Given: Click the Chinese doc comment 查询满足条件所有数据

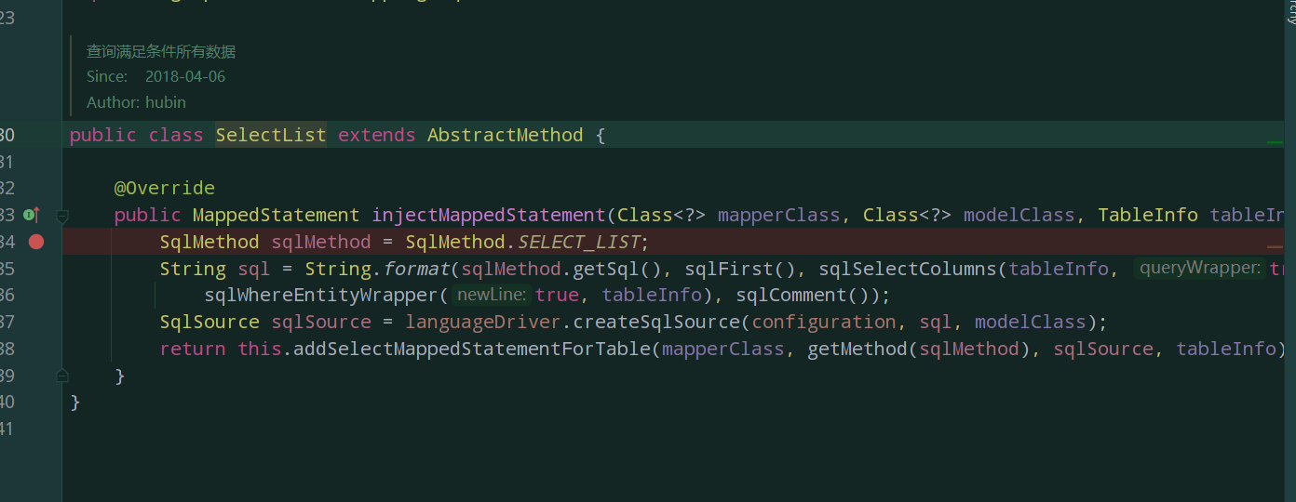Looking at the screenshot, I should tap(161, 51).
